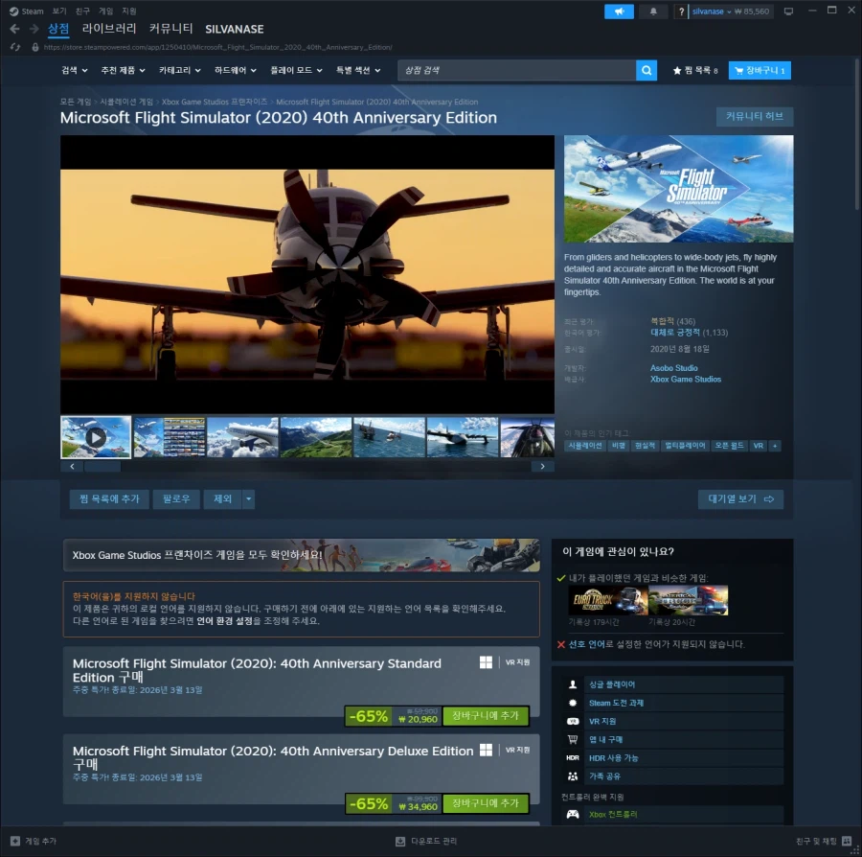Image resolution: width=862 pixels, height=857 pixels.
Task: Add Standard Edition to cart (장바구니에 추가)
Action: (x=486, y=716)
